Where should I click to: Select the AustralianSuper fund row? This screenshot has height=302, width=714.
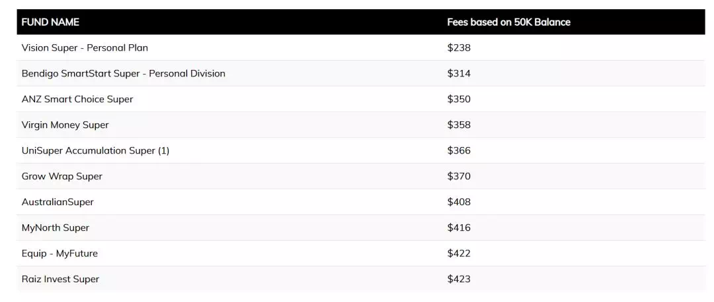click(x=361, y=202)
